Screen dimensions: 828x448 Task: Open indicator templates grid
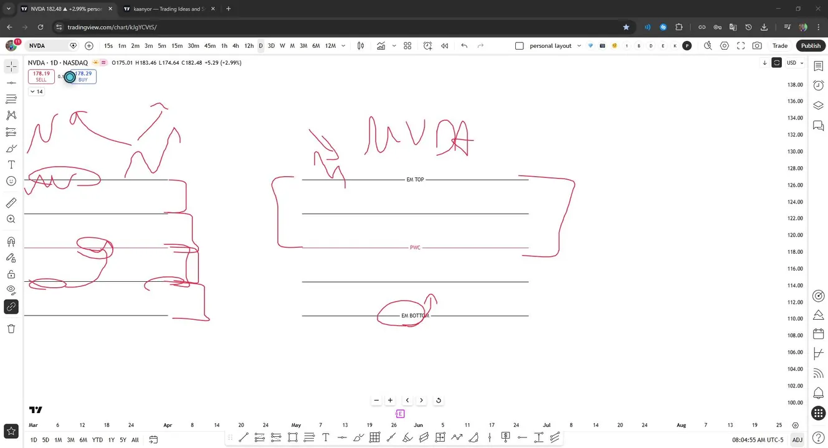point(407,45)
